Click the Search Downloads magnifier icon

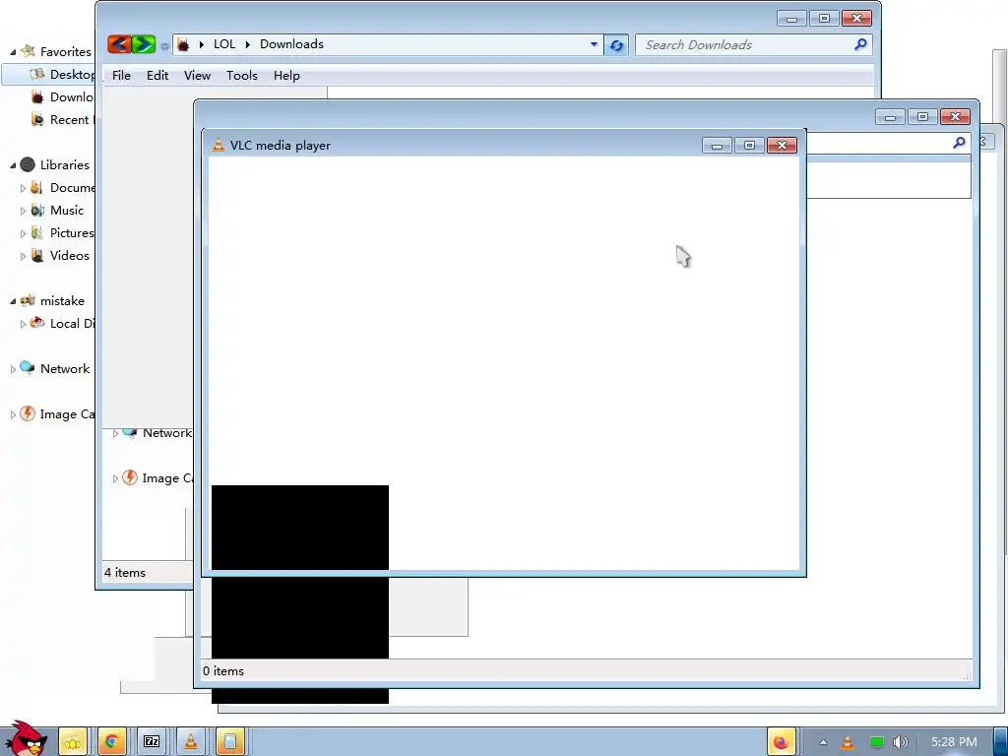pyautogui.click(x=860, y=44)
